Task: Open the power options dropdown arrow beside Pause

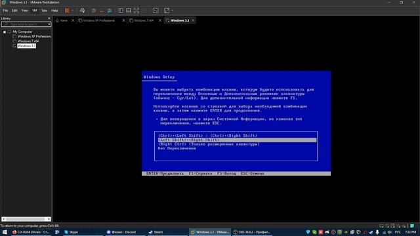Action: (72, 10)
